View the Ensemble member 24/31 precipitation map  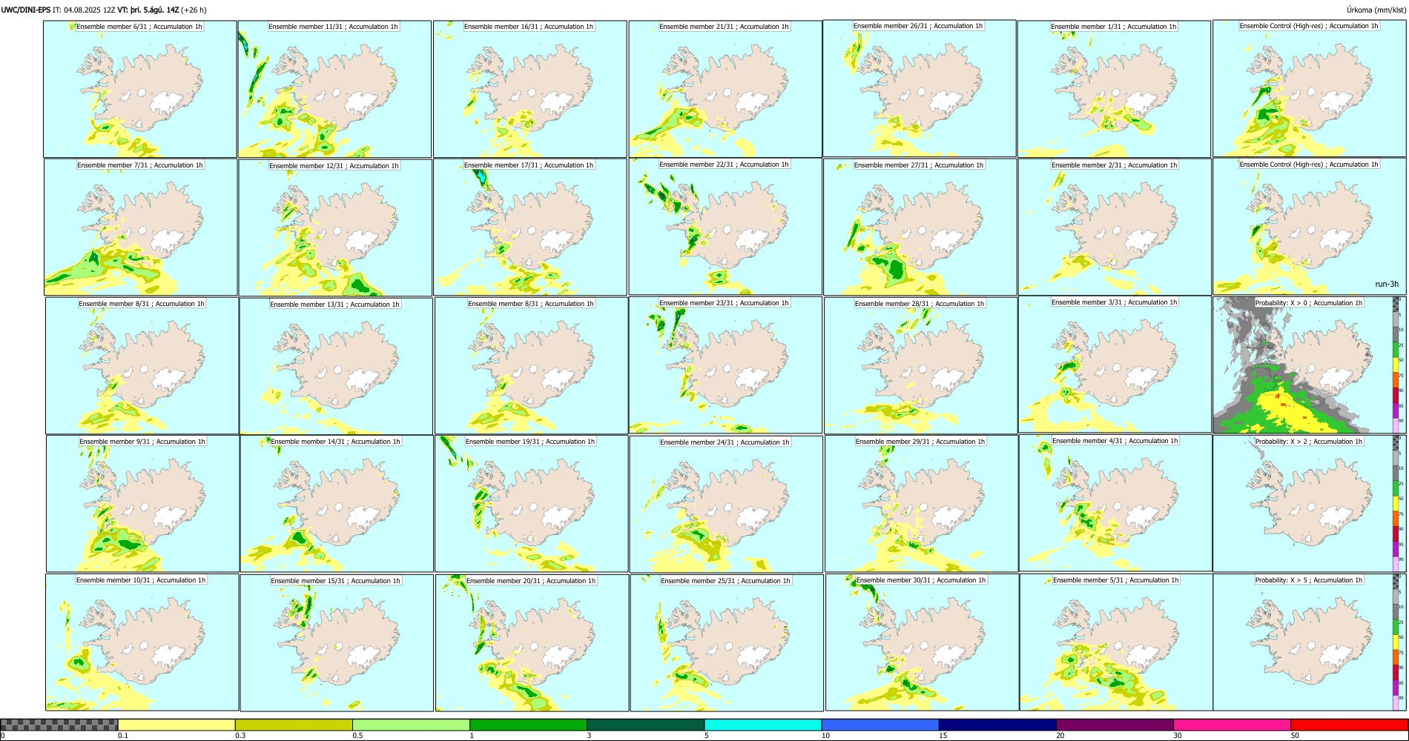(726, 504)
